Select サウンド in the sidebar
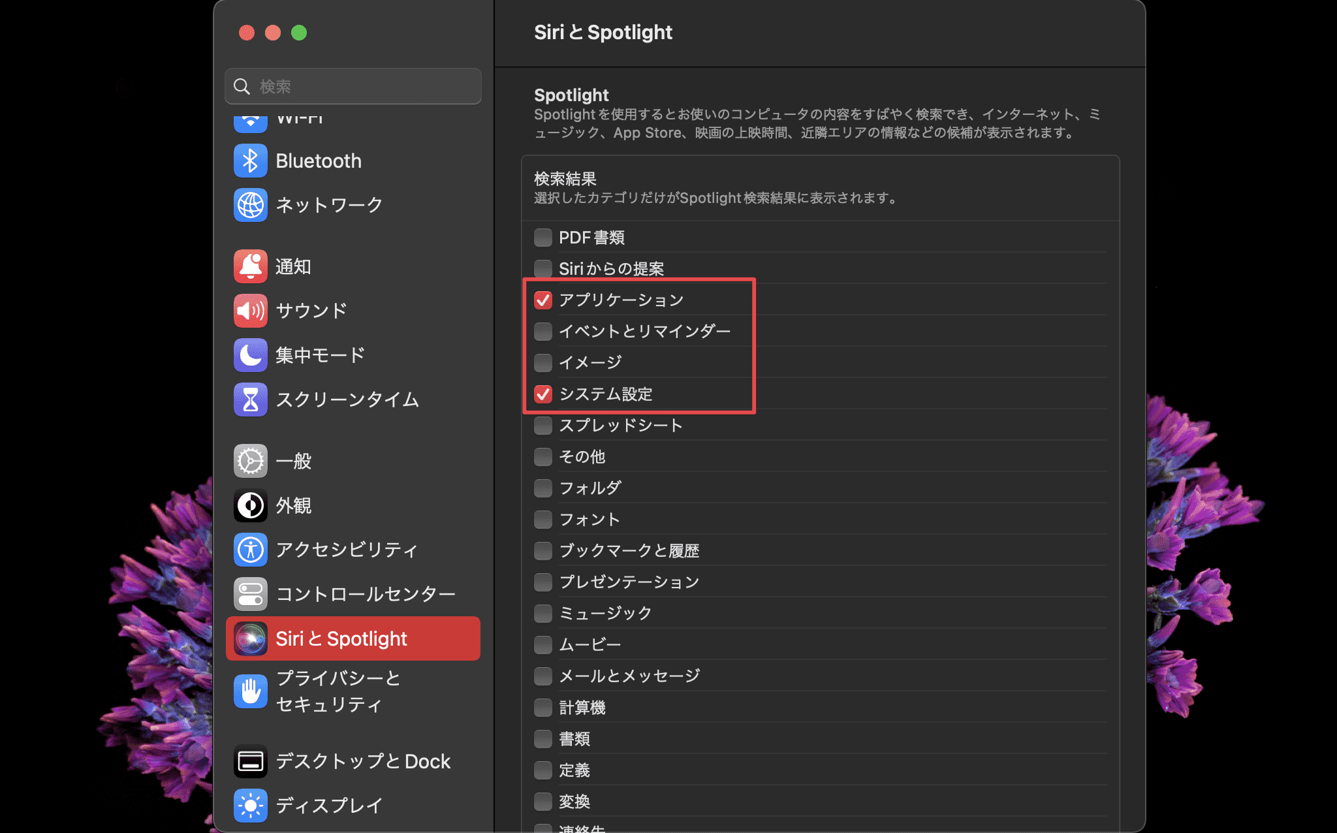The width and height of the screenshot is (1337, 833). (311, 311)
